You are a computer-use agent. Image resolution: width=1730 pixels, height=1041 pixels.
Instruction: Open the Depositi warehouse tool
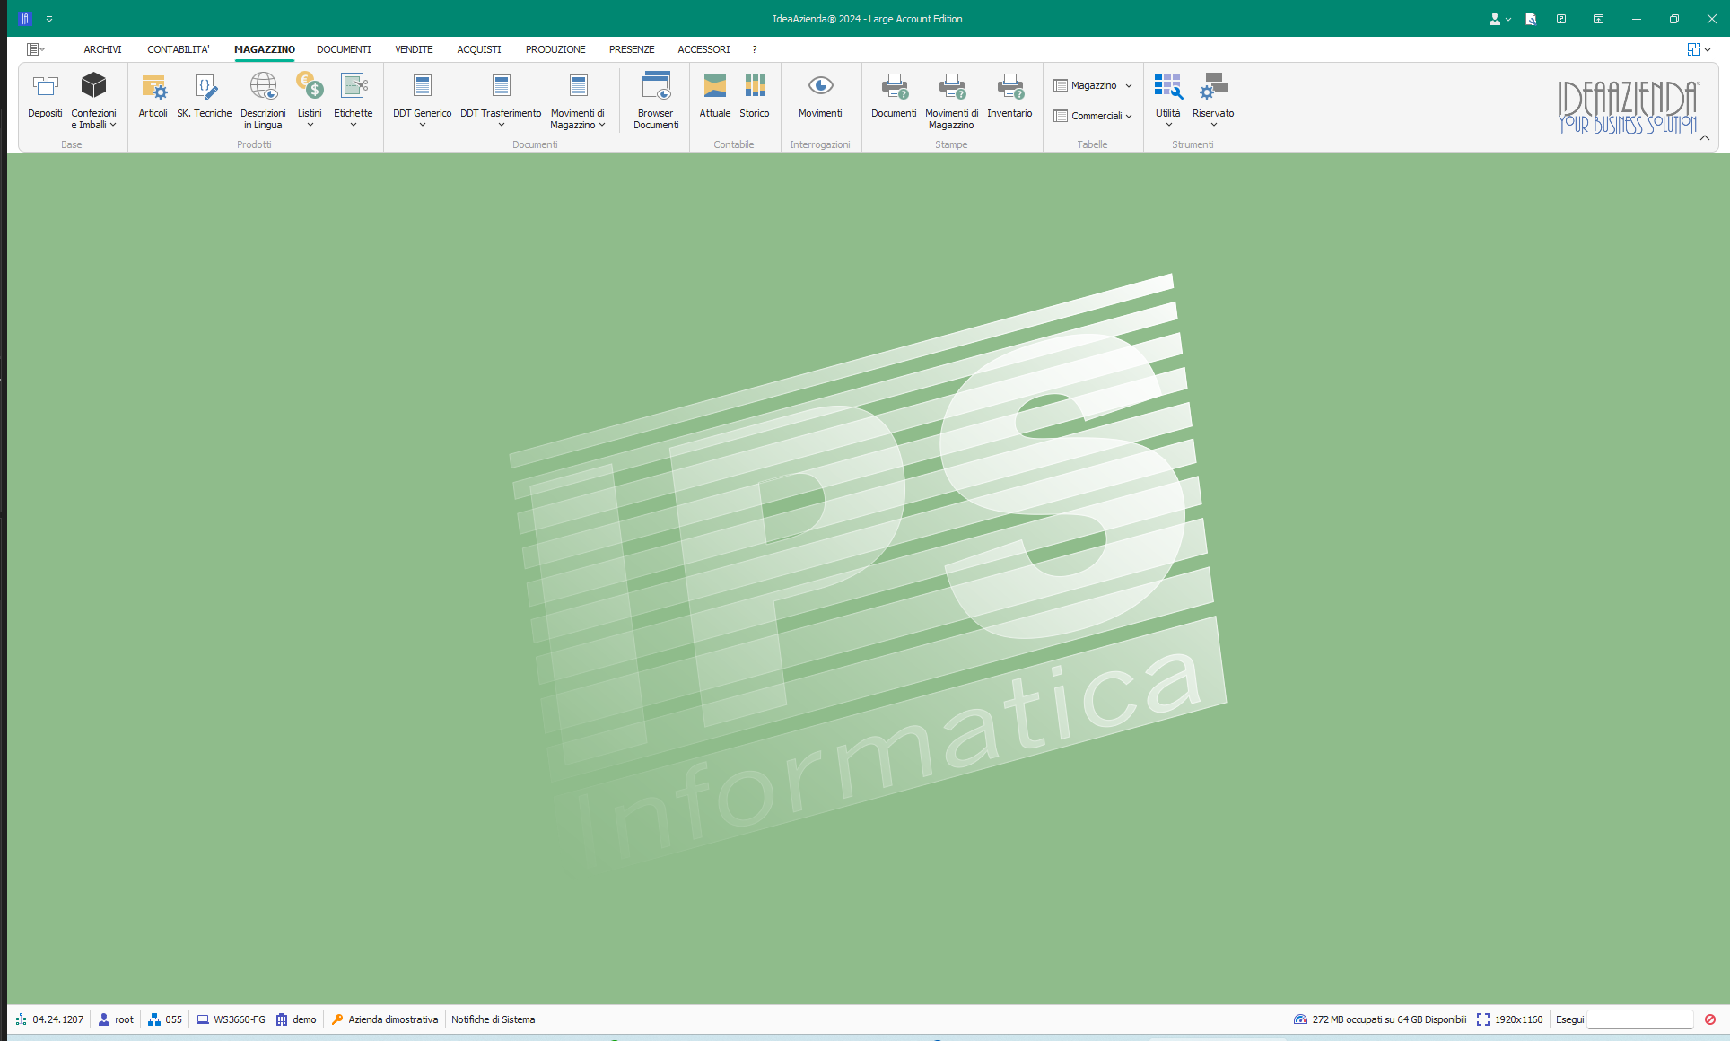click(45, 96)
